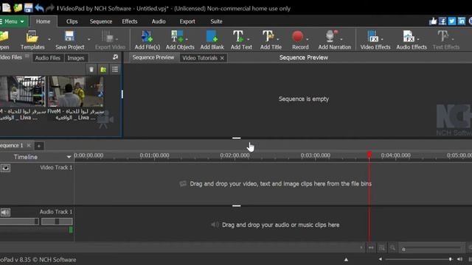Open Add Text dropdown arrow
472x265 pixels.
pos(248,39)
